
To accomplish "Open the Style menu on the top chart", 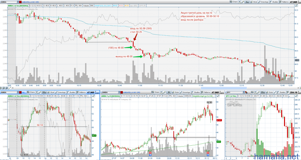I will [254, 2].
